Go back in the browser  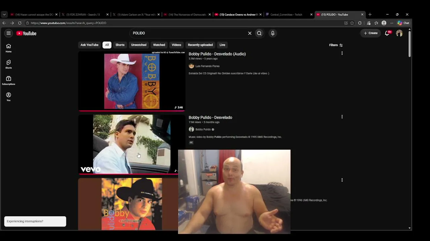pyautogui.click(x=4, y=23)
